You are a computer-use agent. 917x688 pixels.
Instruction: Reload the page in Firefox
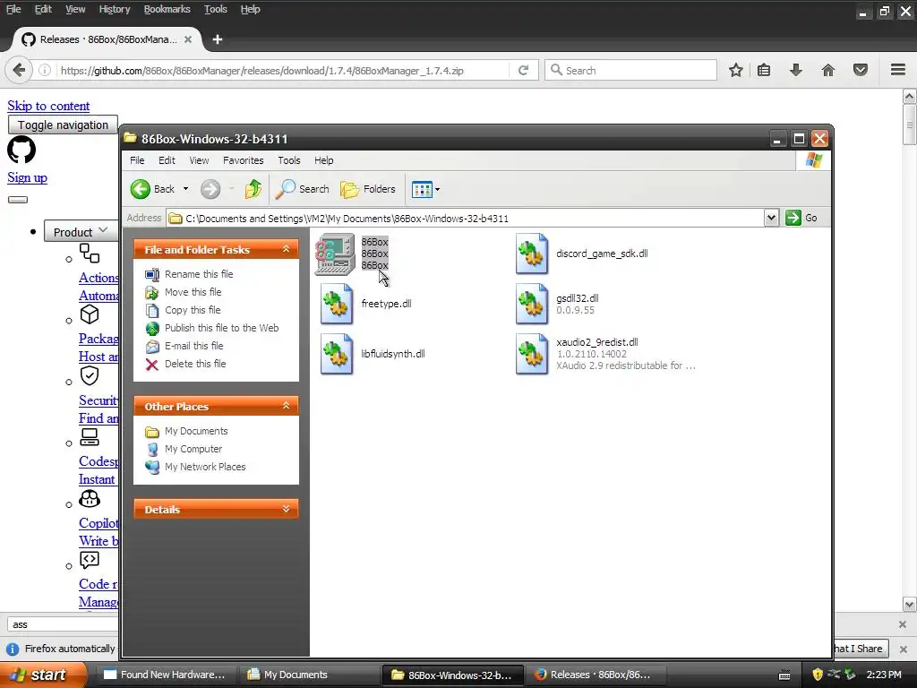pyautogui.click(x=523, y=70)
